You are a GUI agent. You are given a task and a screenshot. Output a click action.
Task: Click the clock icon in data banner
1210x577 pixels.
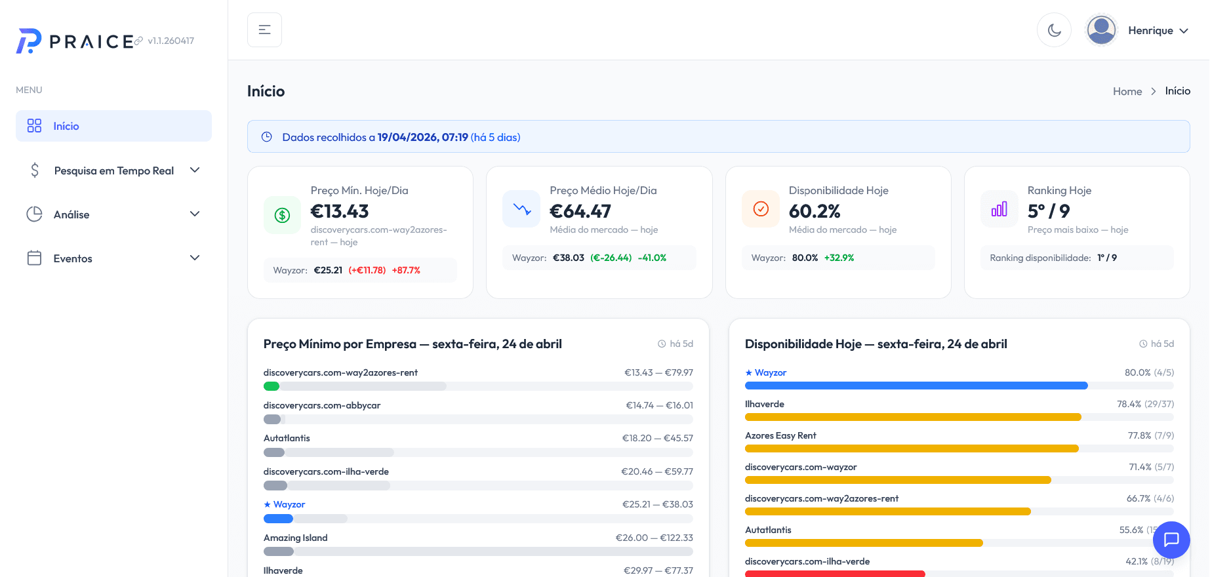tap(267, 137)
